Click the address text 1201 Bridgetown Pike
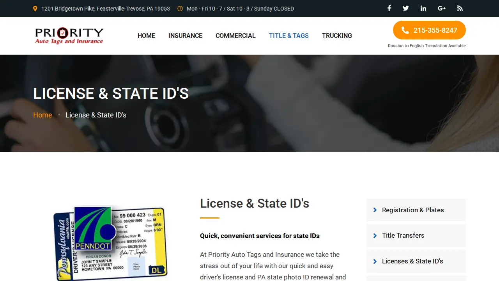Screen dimensions: 499x281 106,9
